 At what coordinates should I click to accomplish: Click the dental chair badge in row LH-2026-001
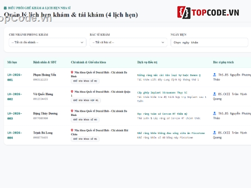[x=85, y=81]
